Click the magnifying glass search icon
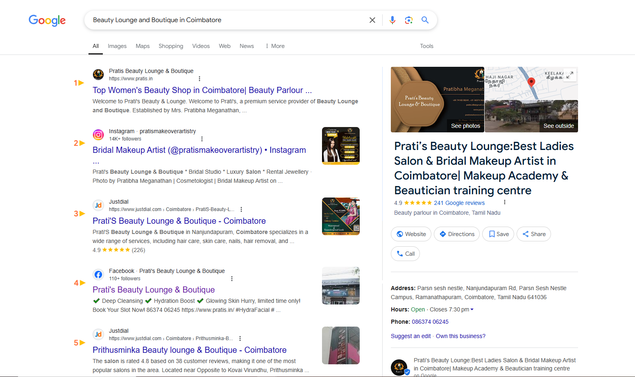Viewport: 635px width, 377px height. tap(425, 20)
